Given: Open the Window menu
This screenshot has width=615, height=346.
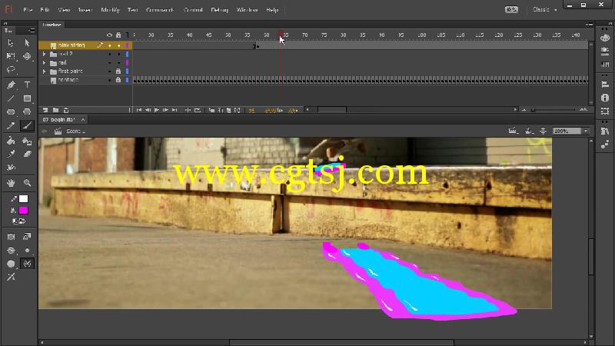Looking at the screenshot, I should point(247,10).
